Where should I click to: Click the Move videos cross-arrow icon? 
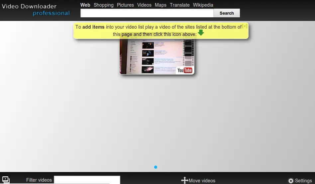[x=184, y=180]
